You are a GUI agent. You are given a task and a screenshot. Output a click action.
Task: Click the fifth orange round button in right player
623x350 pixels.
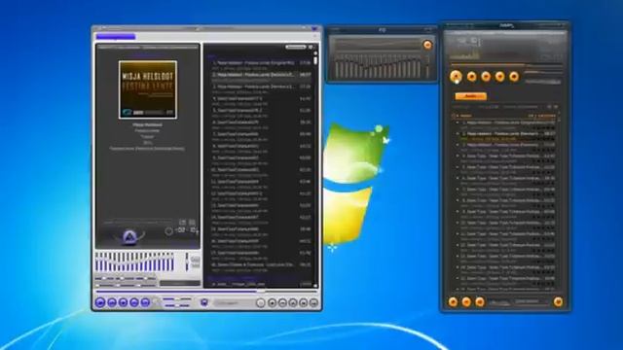514,77
